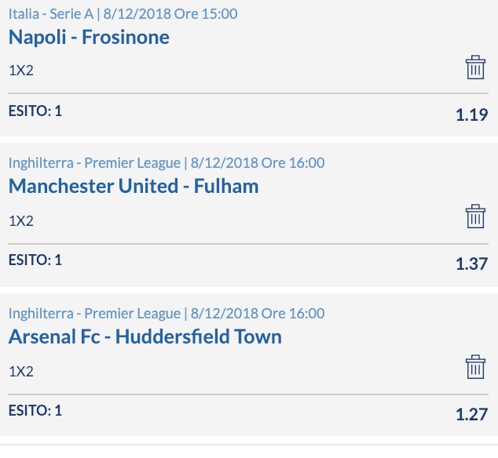Trash the Arsenal Fc - Huddersfield Town bet
498x458 pixels.
tap(475, 367)
